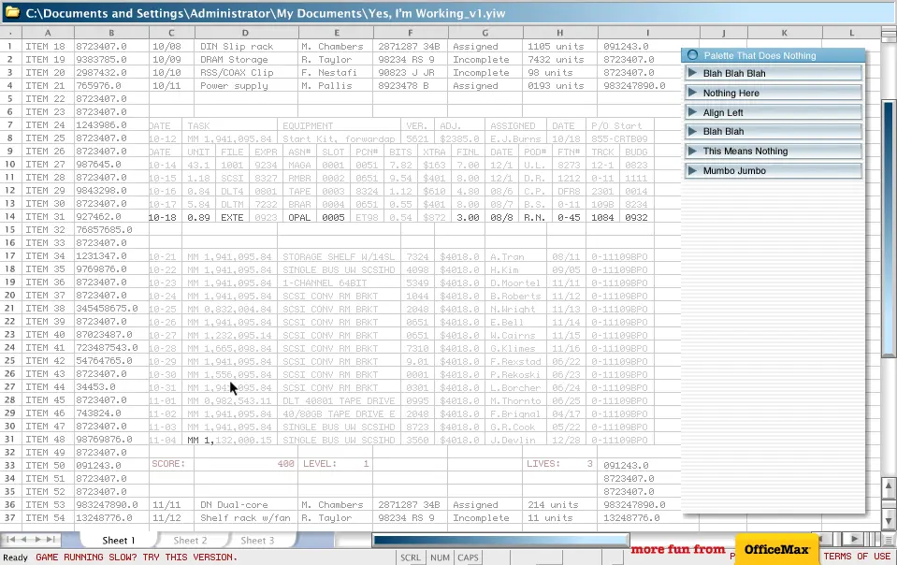Click the vertical scrollbar thumb
897x565 pixels.
click(x=889, y=229)
